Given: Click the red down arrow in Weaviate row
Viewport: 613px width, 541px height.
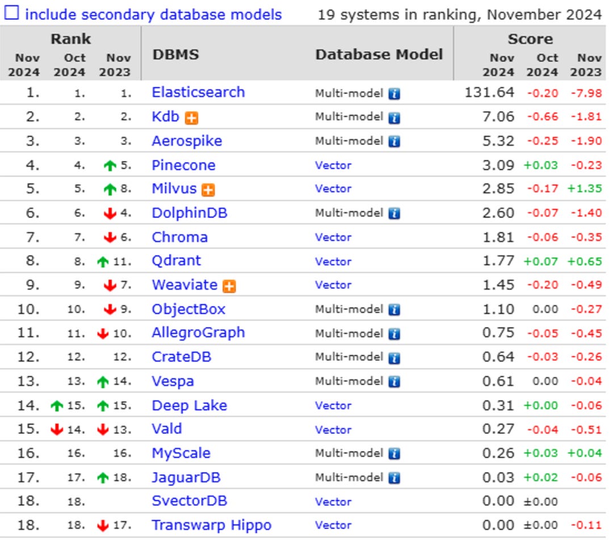Looking at the screenshot, I should tap(110, 286).
